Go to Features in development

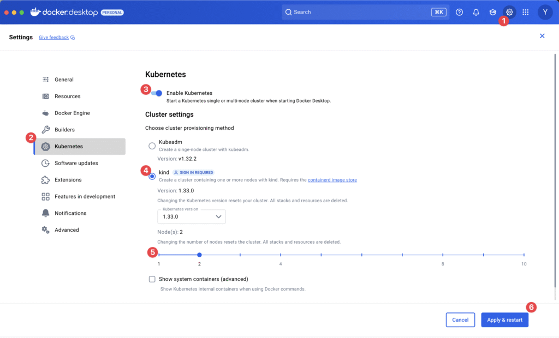(80, 197)
